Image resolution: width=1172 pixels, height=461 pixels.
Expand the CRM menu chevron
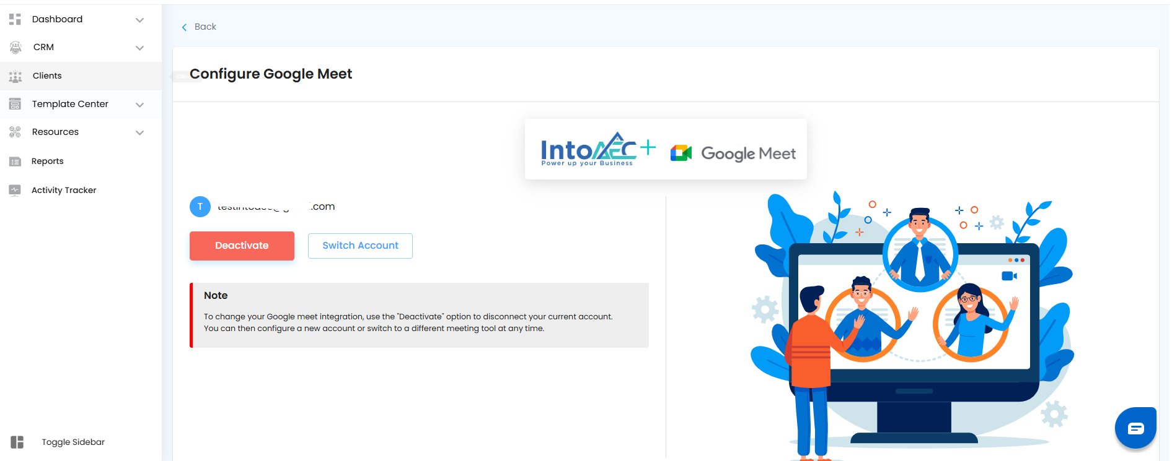tap(140, 48)
